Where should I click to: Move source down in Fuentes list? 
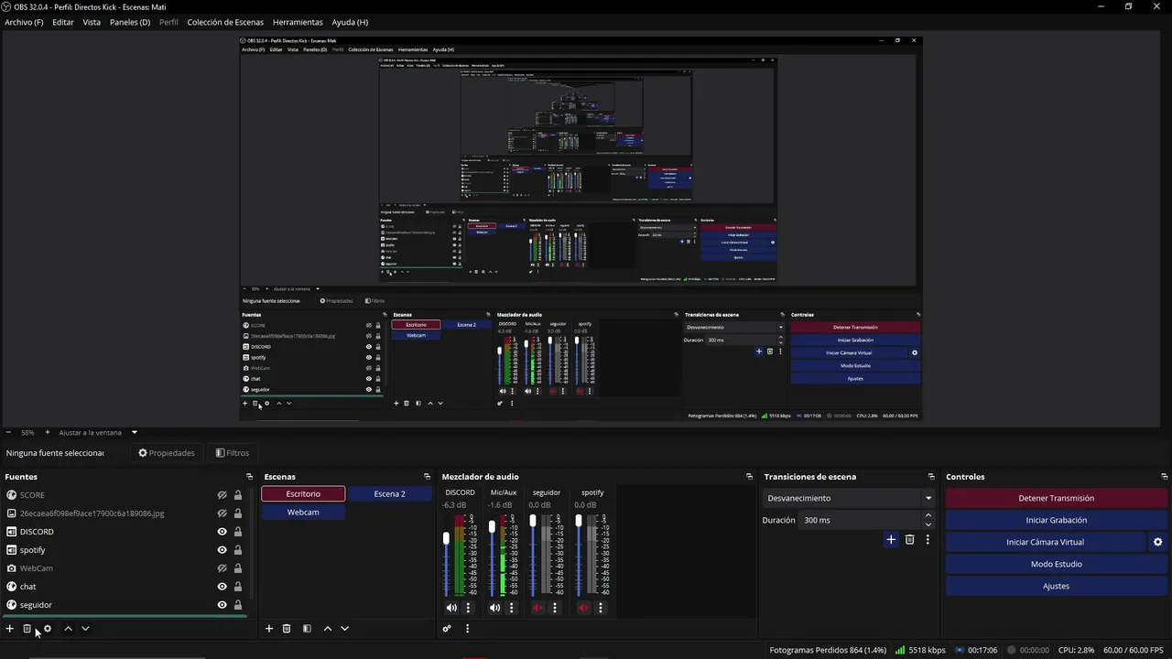[x=85, y=629]
